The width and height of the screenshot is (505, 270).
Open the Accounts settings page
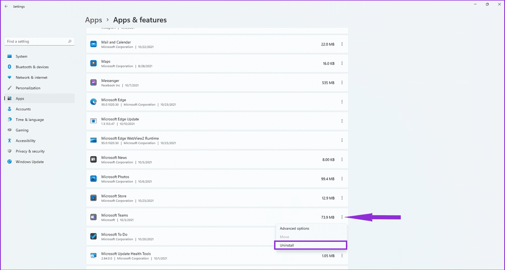pyautogui.click(x=40, y=109)
